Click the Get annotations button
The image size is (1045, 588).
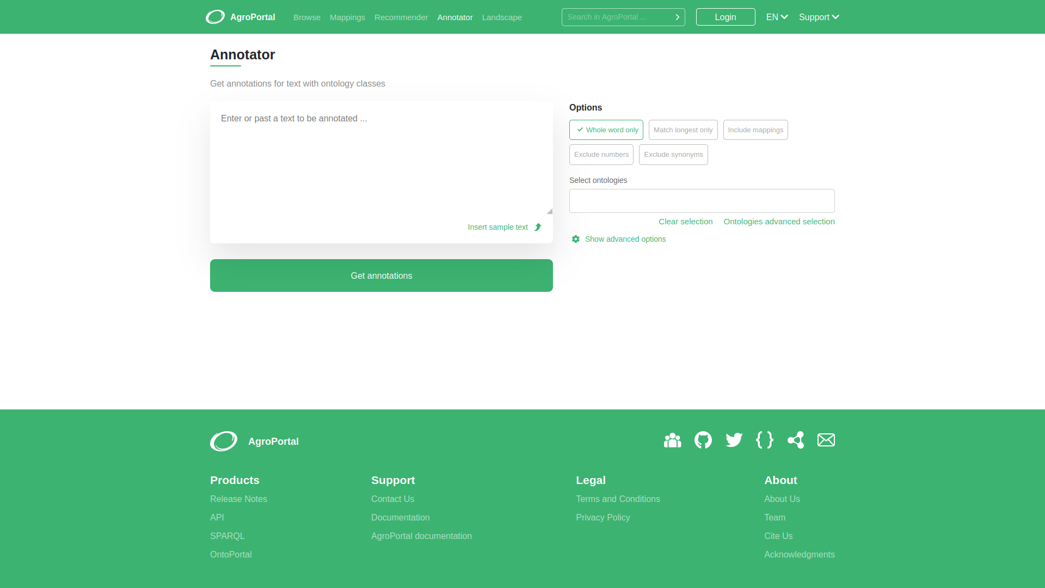[381, 275]
